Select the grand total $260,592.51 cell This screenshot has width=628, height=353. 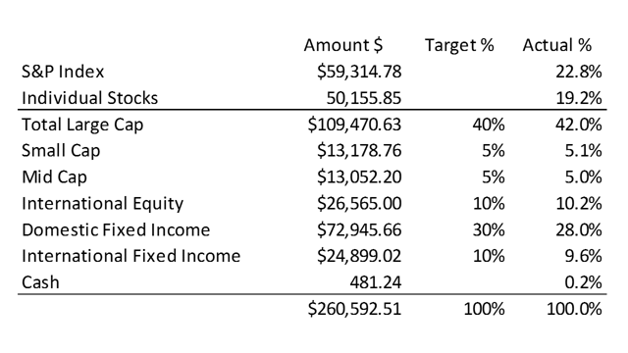[x=354, y=309]
